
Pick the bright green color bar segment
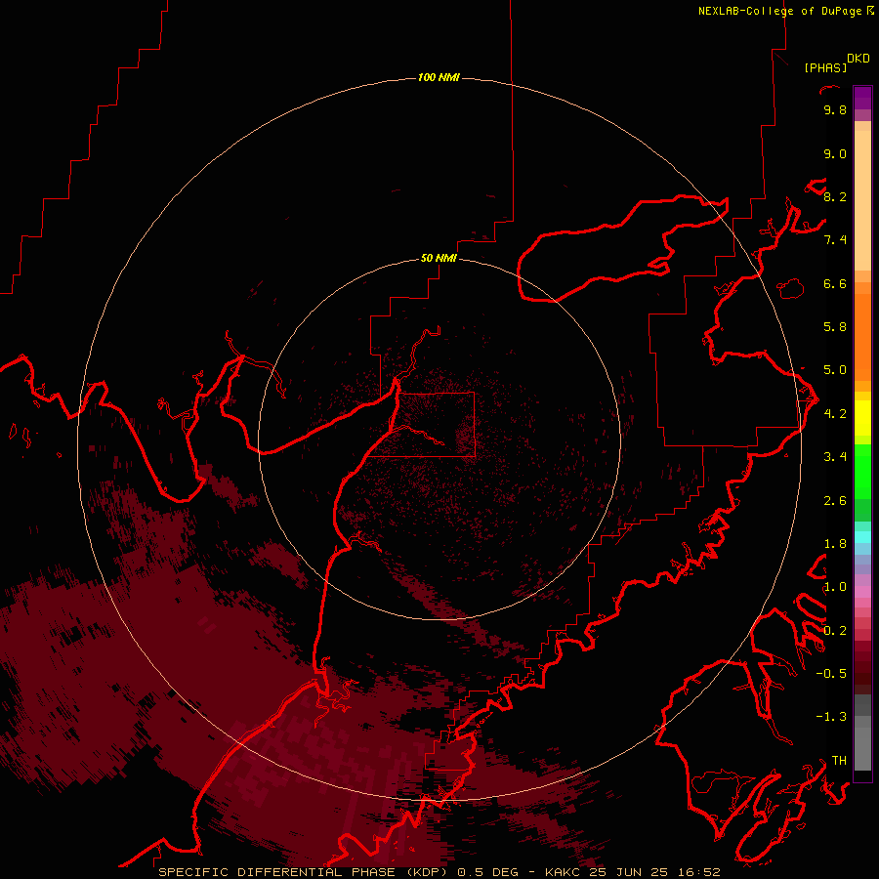(862, 472)
